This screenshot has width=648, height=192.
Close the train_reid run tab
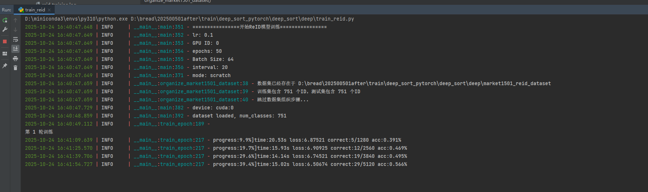(x=49, y=10)
